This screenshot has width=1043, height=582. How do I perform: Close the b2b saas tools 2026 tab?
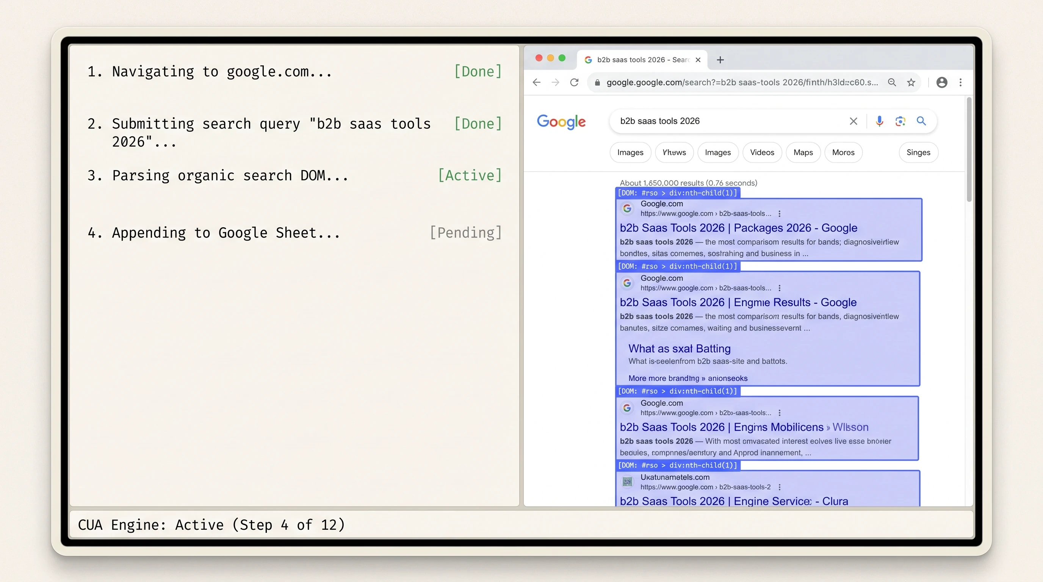[x=698, y=60]
